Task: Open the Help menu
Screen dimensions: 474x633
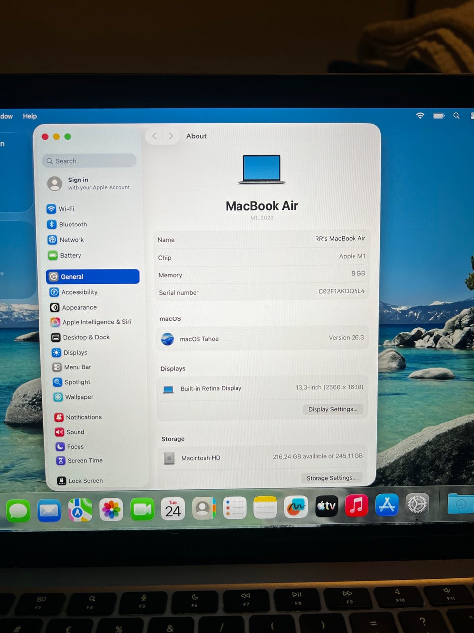Action: coord(30,116)
